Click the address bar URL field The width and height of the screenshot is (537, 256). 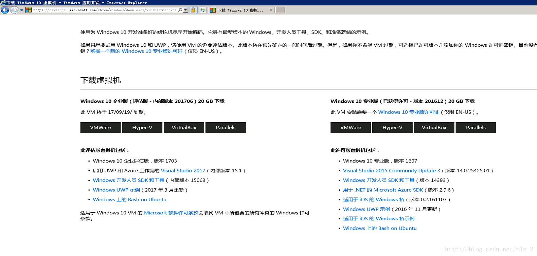point(105,10)
